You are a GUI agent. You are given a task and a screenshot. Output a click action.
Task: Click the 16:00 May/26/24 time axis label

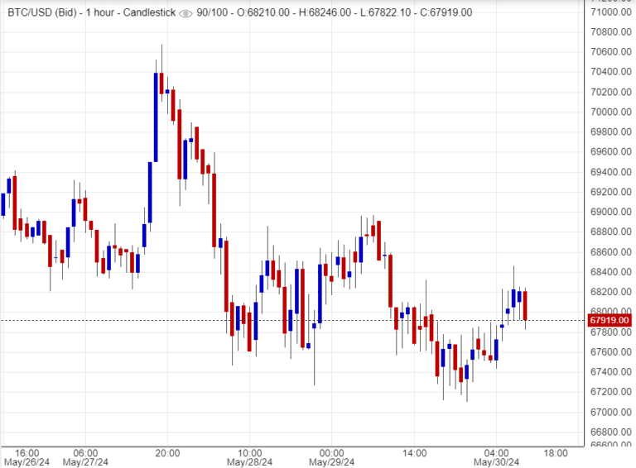coord(27,457)
